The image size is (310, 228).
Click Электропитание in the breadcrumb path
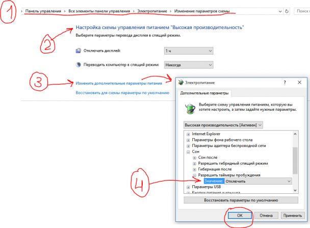coord(152,11)
